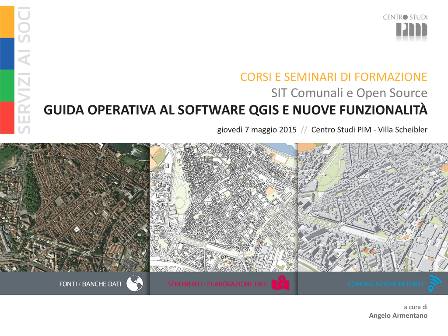The width and height of the screenshot is (448, 336).
Task: Click the 'SIT Comunali e Open Source' subtitle
Action: click(349, 93)
